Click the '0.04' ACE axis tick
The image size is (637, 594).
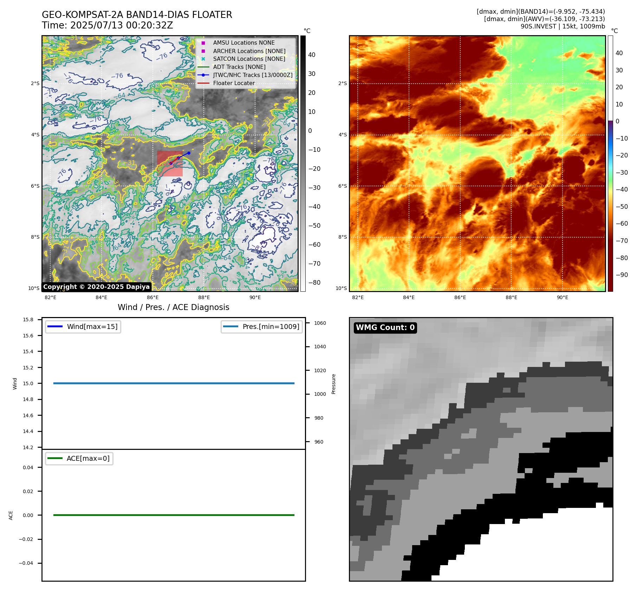[28, 467]
